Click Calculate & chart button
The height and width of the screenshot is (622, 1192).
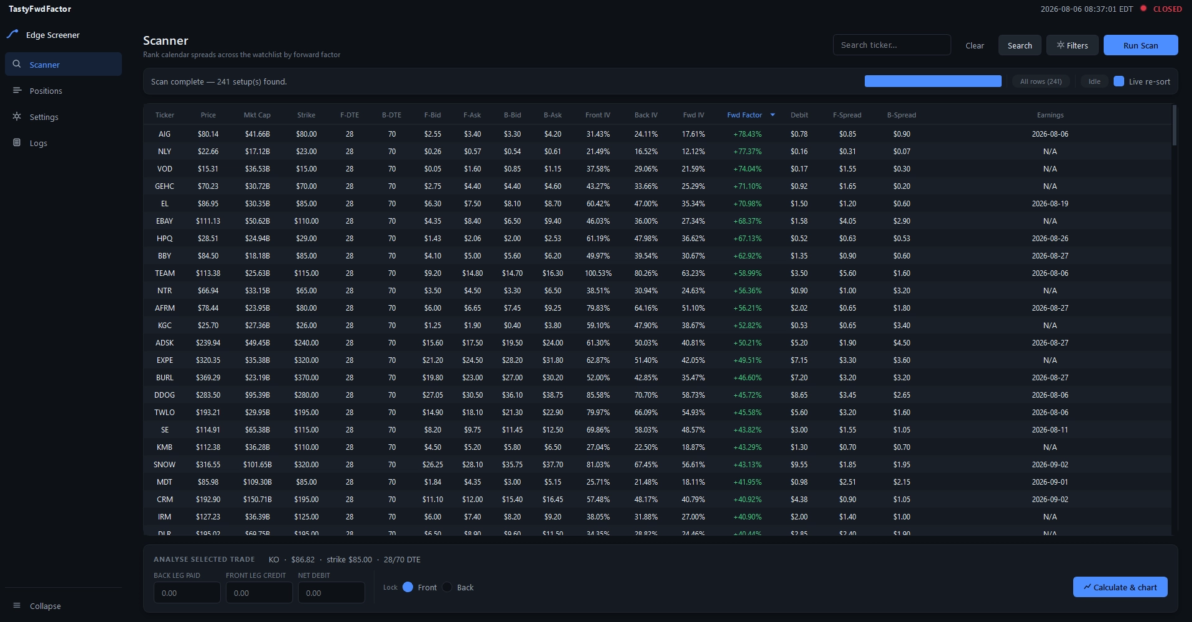pyautogui.click(x=1120, y=587)
